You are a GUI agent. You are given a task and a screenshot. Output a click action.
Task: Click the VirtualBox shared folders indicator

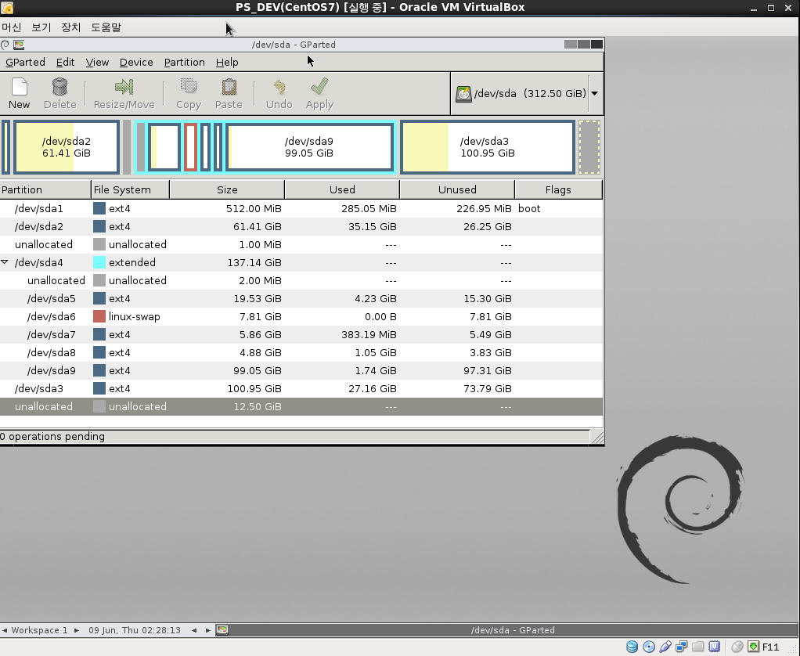[x=697, y=647]
